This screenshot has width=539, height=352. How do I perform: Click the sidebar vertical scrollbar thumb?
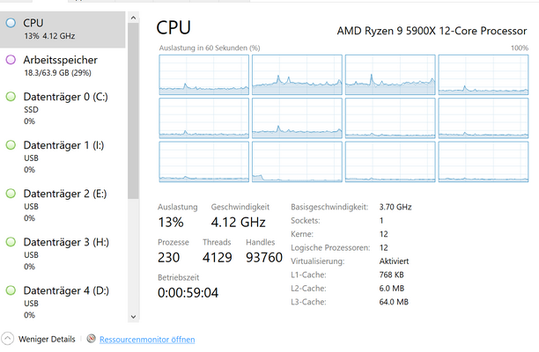[133, 111]
